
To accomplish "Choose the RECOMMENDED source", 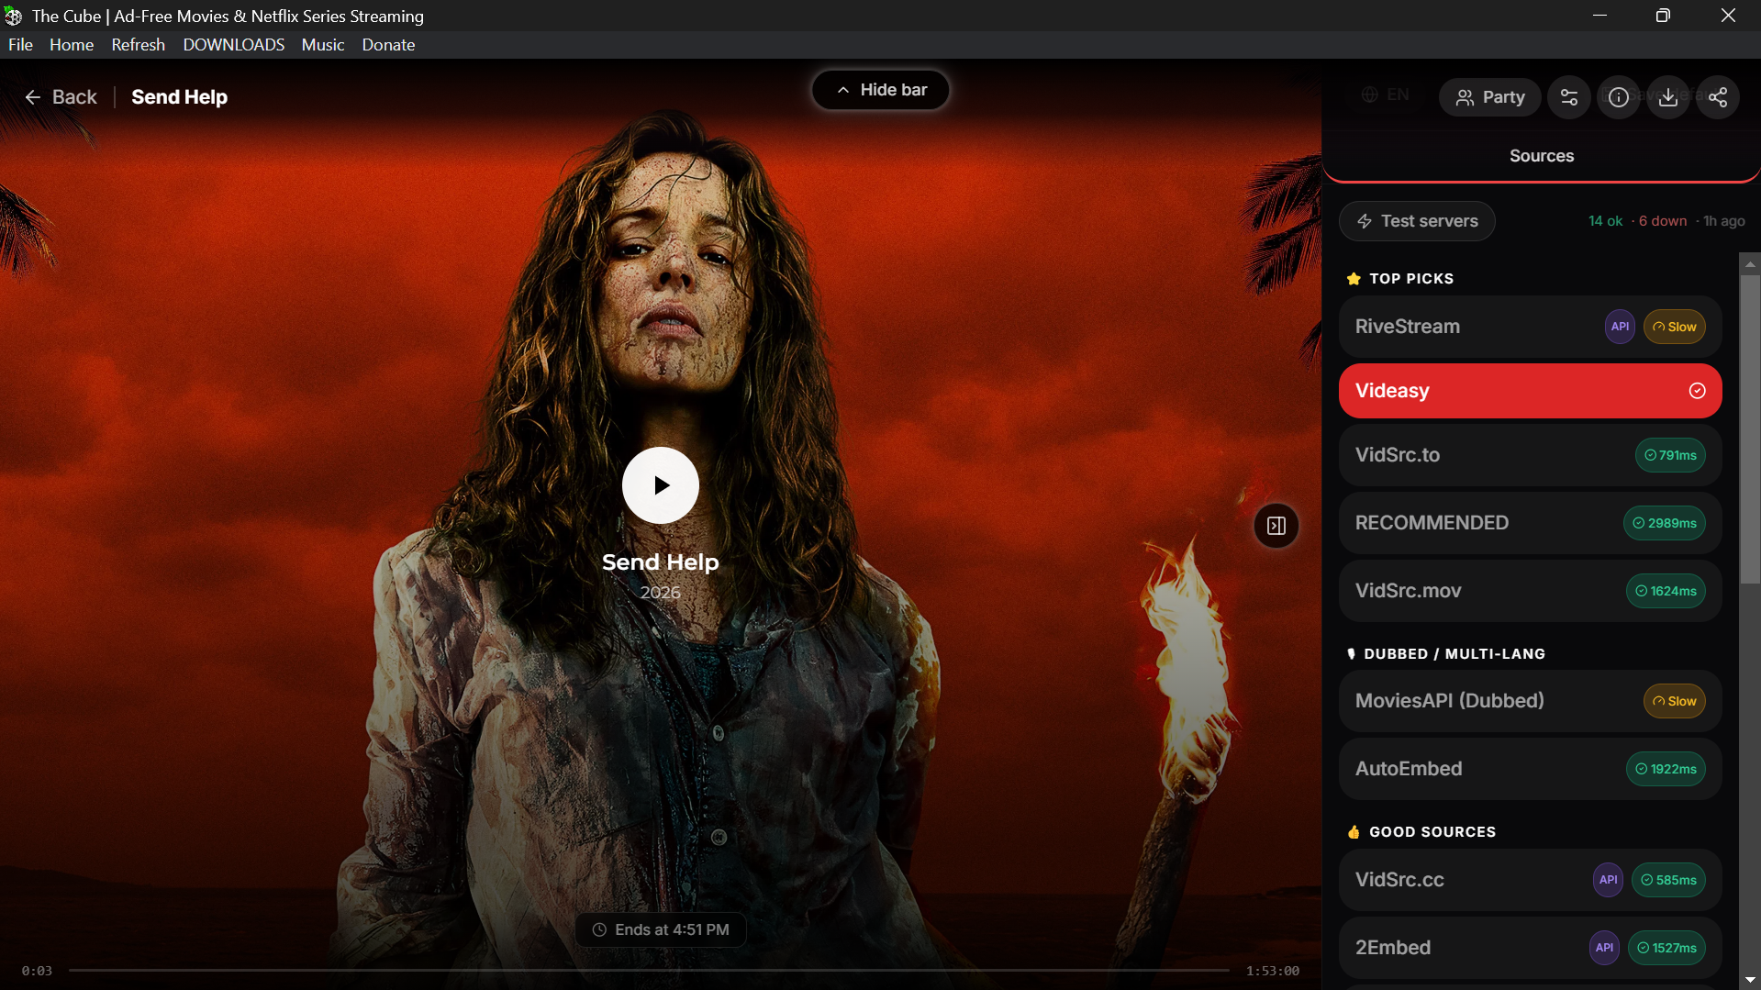I will (1530, 523).
